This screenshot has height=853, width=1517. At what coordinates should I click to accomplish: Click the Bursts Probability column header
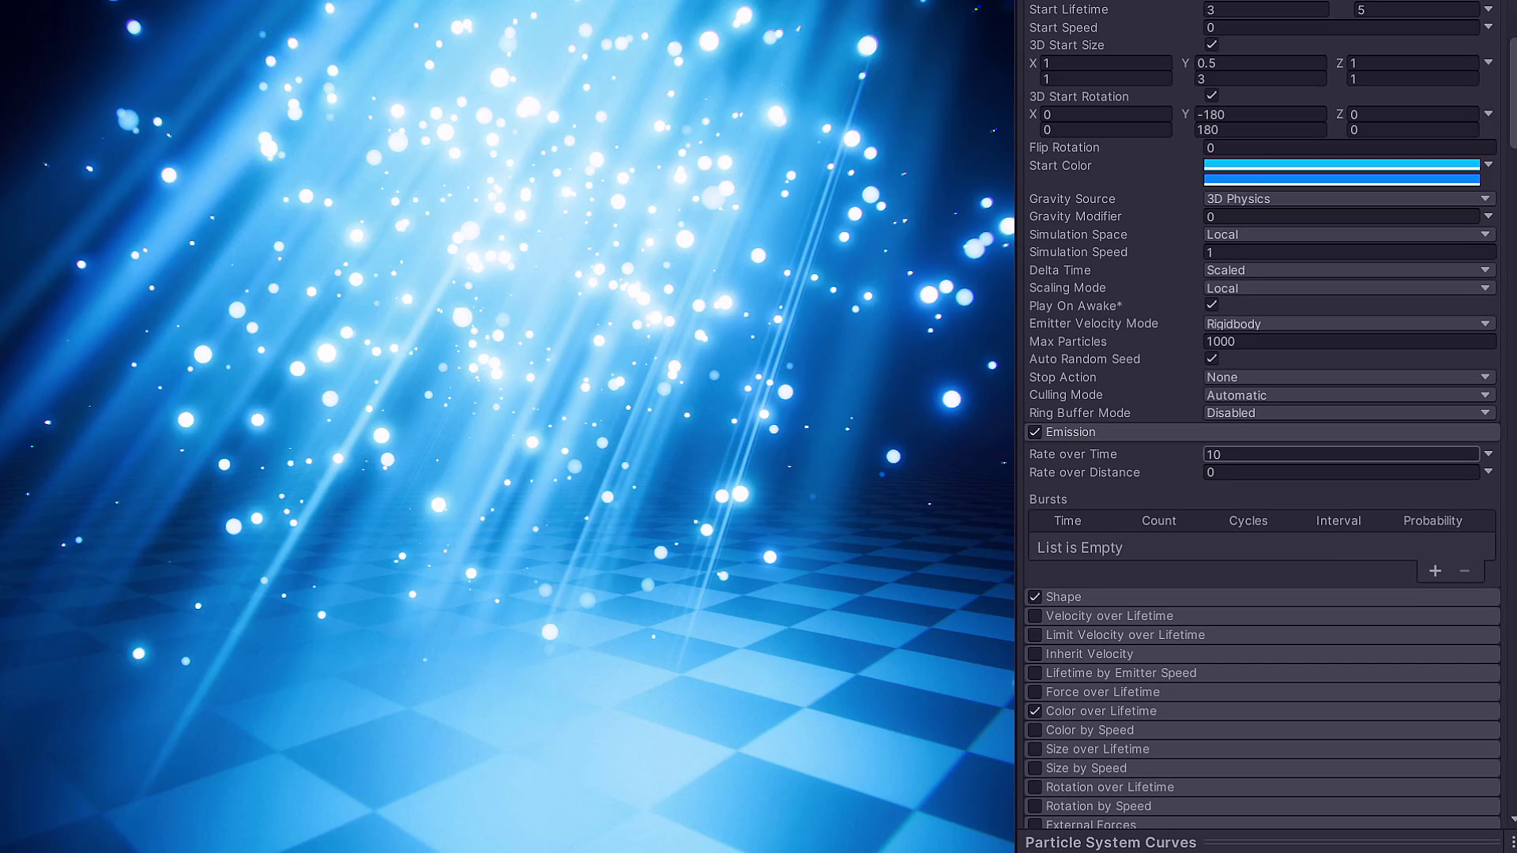pyautogui.click(x=1432, y=520)
